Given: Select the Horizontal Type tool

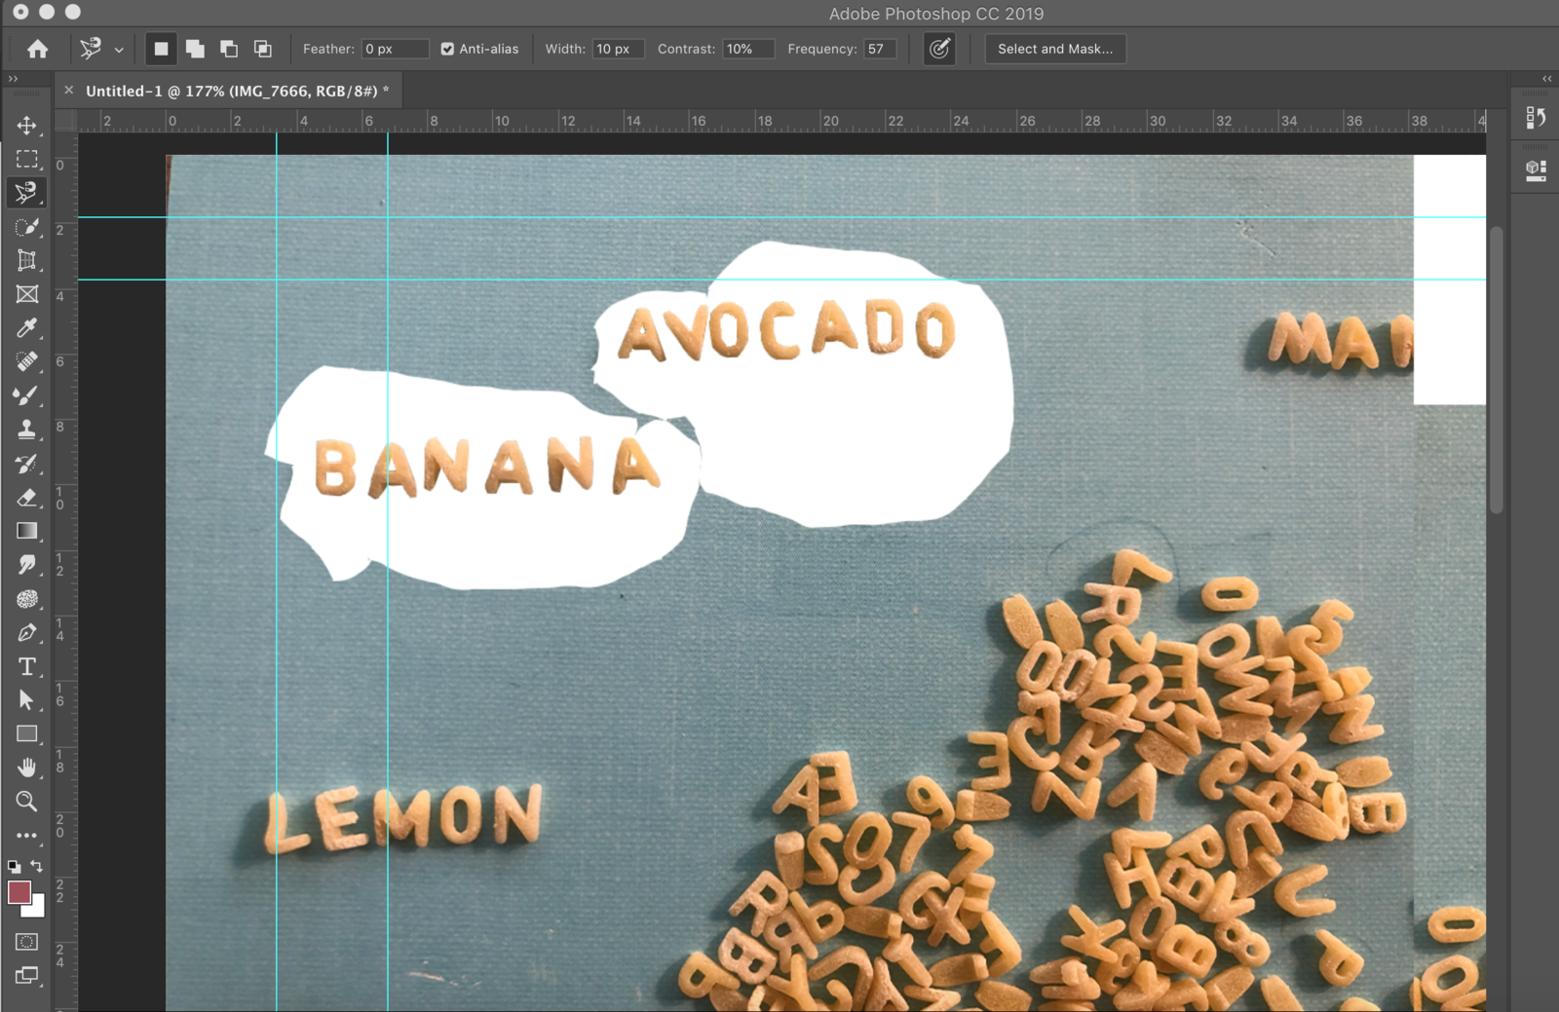Looking at the screenshot, I should click(x=27, y=666).
